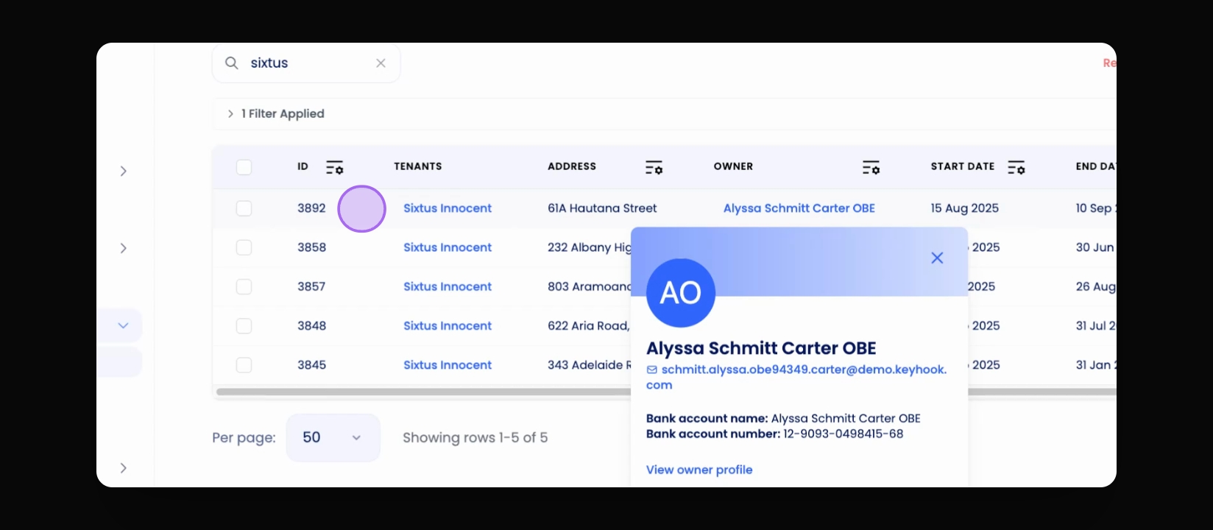Expand the bottom sidebar chevron
1213x530 pixels.
123,468
